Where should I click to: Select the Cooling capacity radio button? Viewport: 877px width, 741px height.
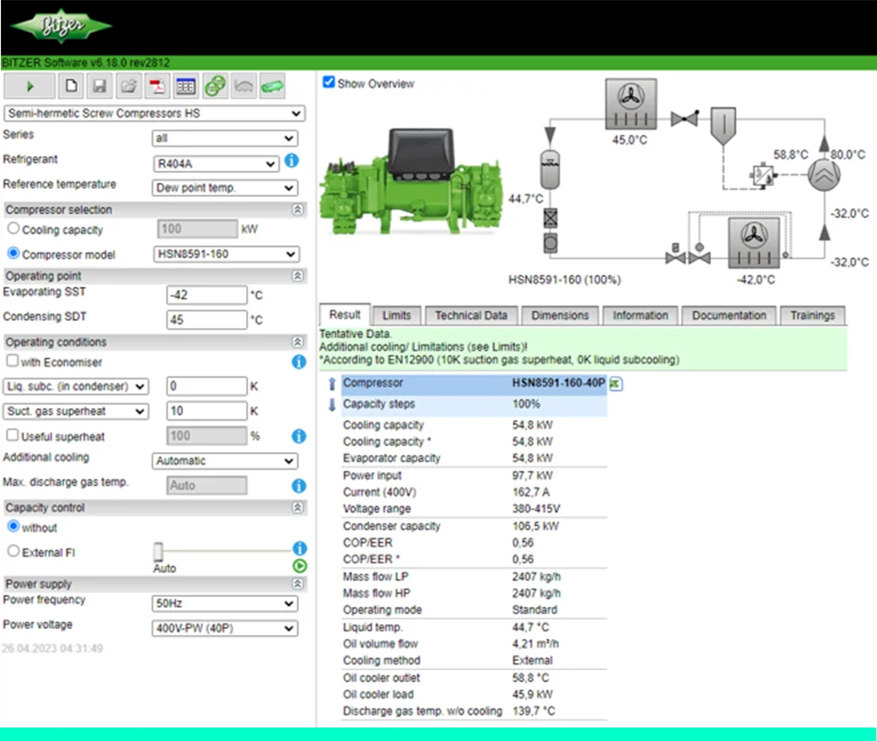point(13,229)
